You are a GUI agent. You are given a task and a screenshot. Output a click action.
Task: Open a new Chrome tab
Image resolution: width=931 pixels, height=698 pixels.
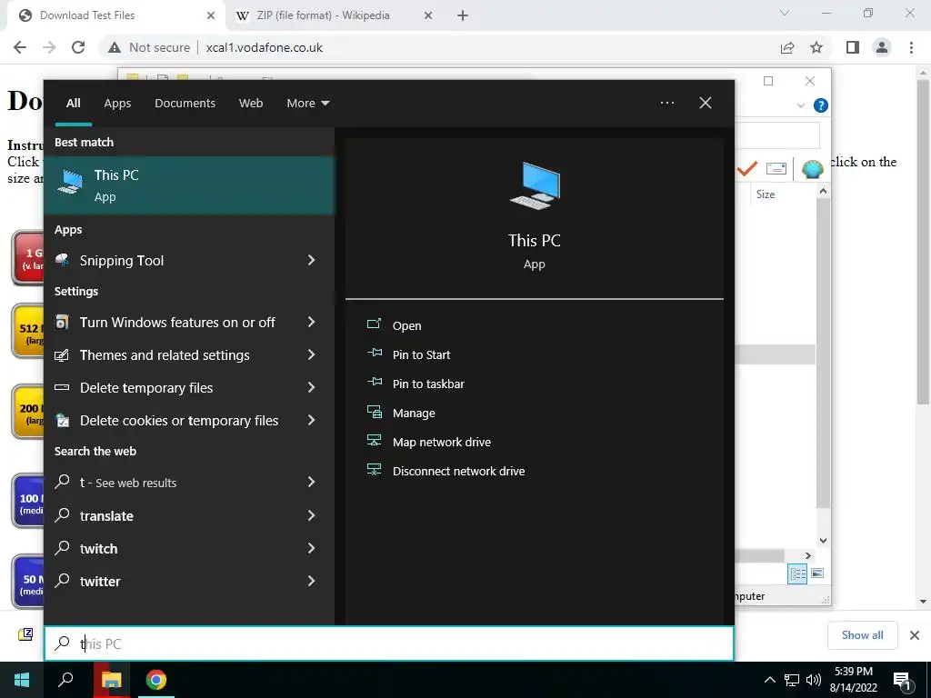click(463, 16)
